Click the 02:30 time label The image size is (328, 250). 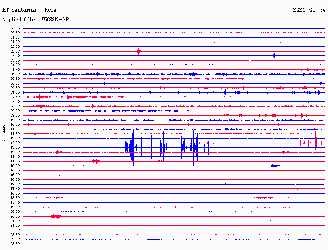click(x=15, y=51)
